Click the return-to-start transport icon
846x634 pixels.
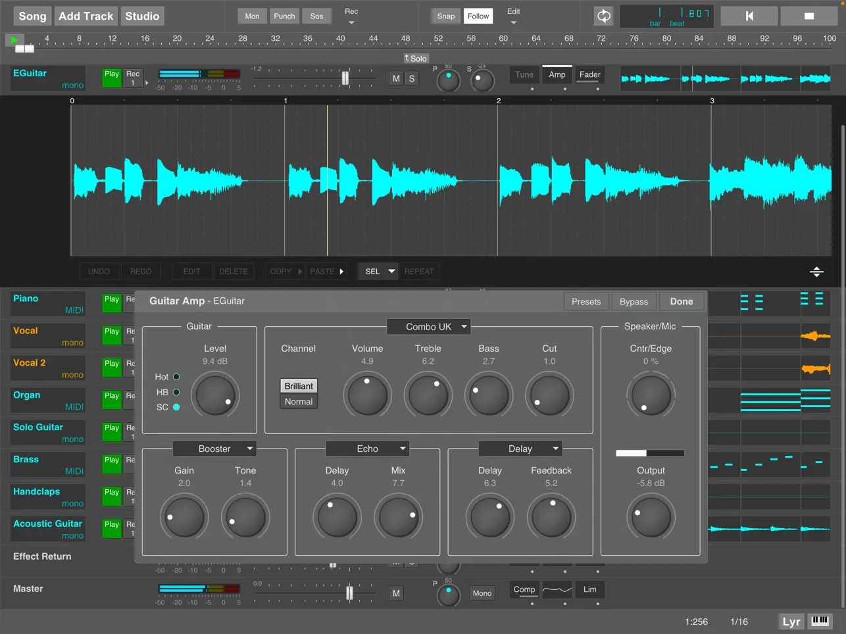(x=749, y=16)
